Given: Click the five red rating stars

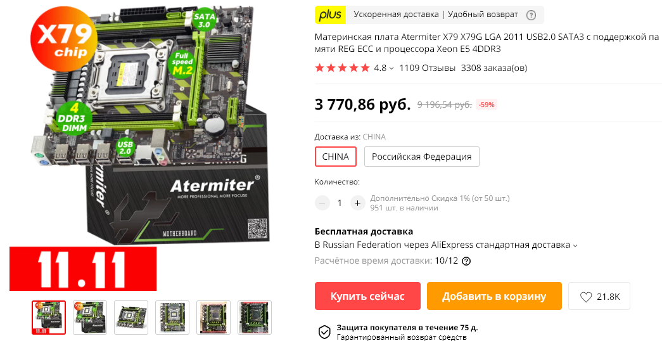Looking at the screenshot, I should tap(342, 68).
